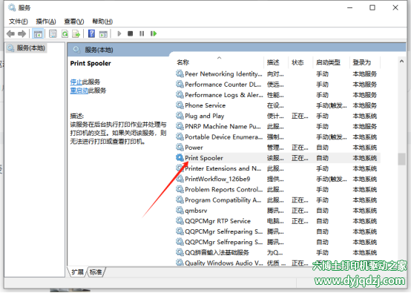Screen dimensions: 411x293
Task: Click gear icon of PrintWorkflow_126be9 row
Action: tap(180, 179)
